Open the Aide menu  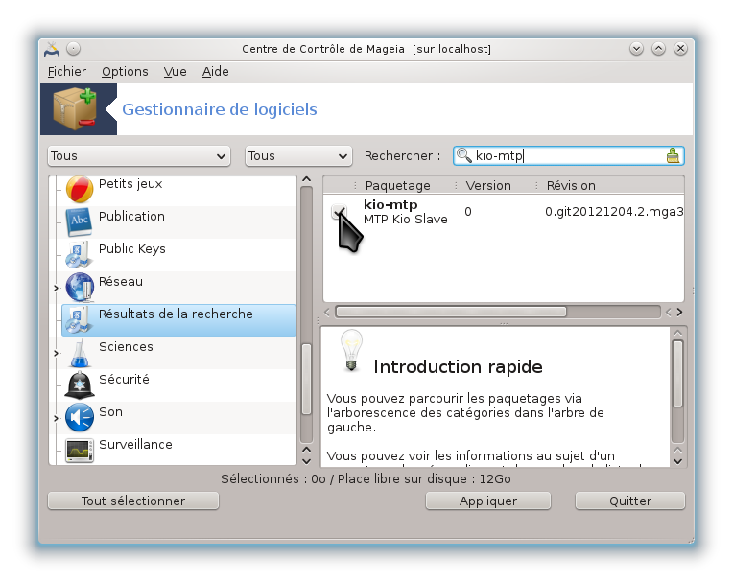[x=216, y=72]
